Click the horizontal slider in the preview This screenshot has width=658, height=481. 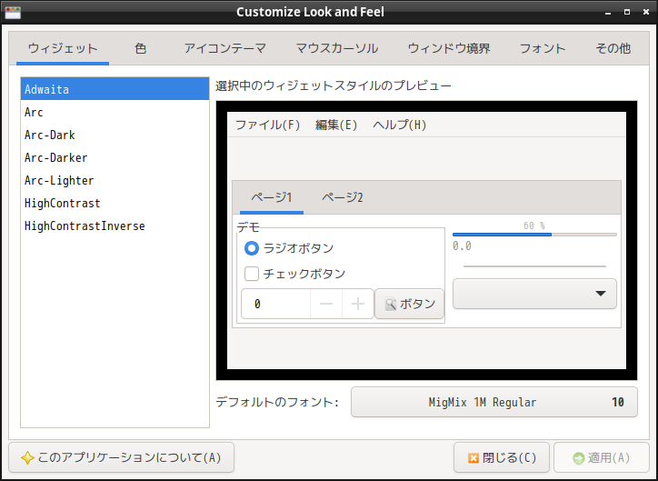[x=534, y=266]
